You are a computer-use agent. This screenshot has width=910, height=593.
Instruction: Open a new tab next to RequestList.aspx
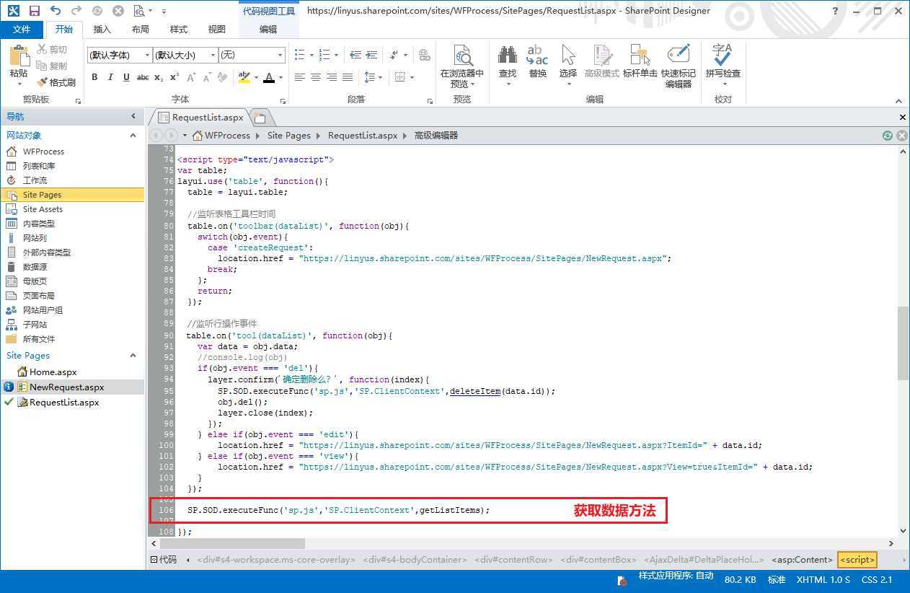coord(260,118)
